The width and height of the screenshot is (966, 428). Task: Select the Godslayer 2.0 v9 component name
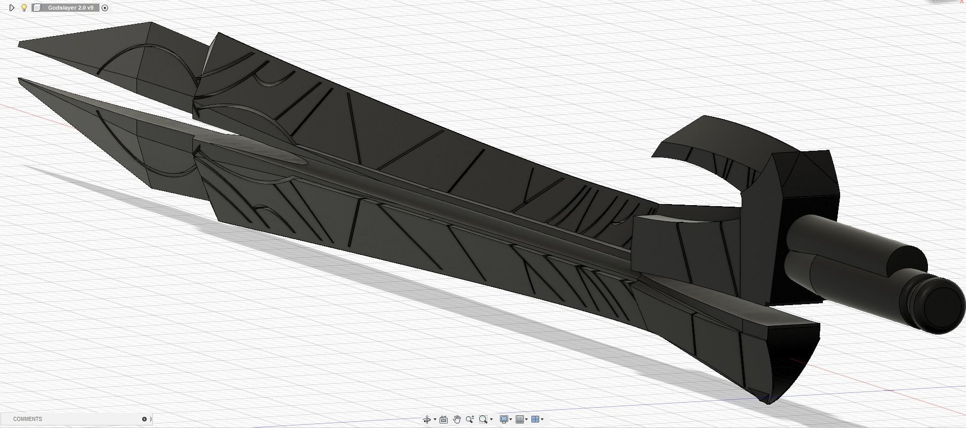tap(70, 8)
